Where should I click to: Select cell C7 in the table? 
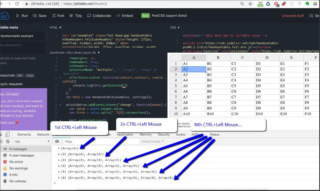pyautogui.click(x=243, y=97)
